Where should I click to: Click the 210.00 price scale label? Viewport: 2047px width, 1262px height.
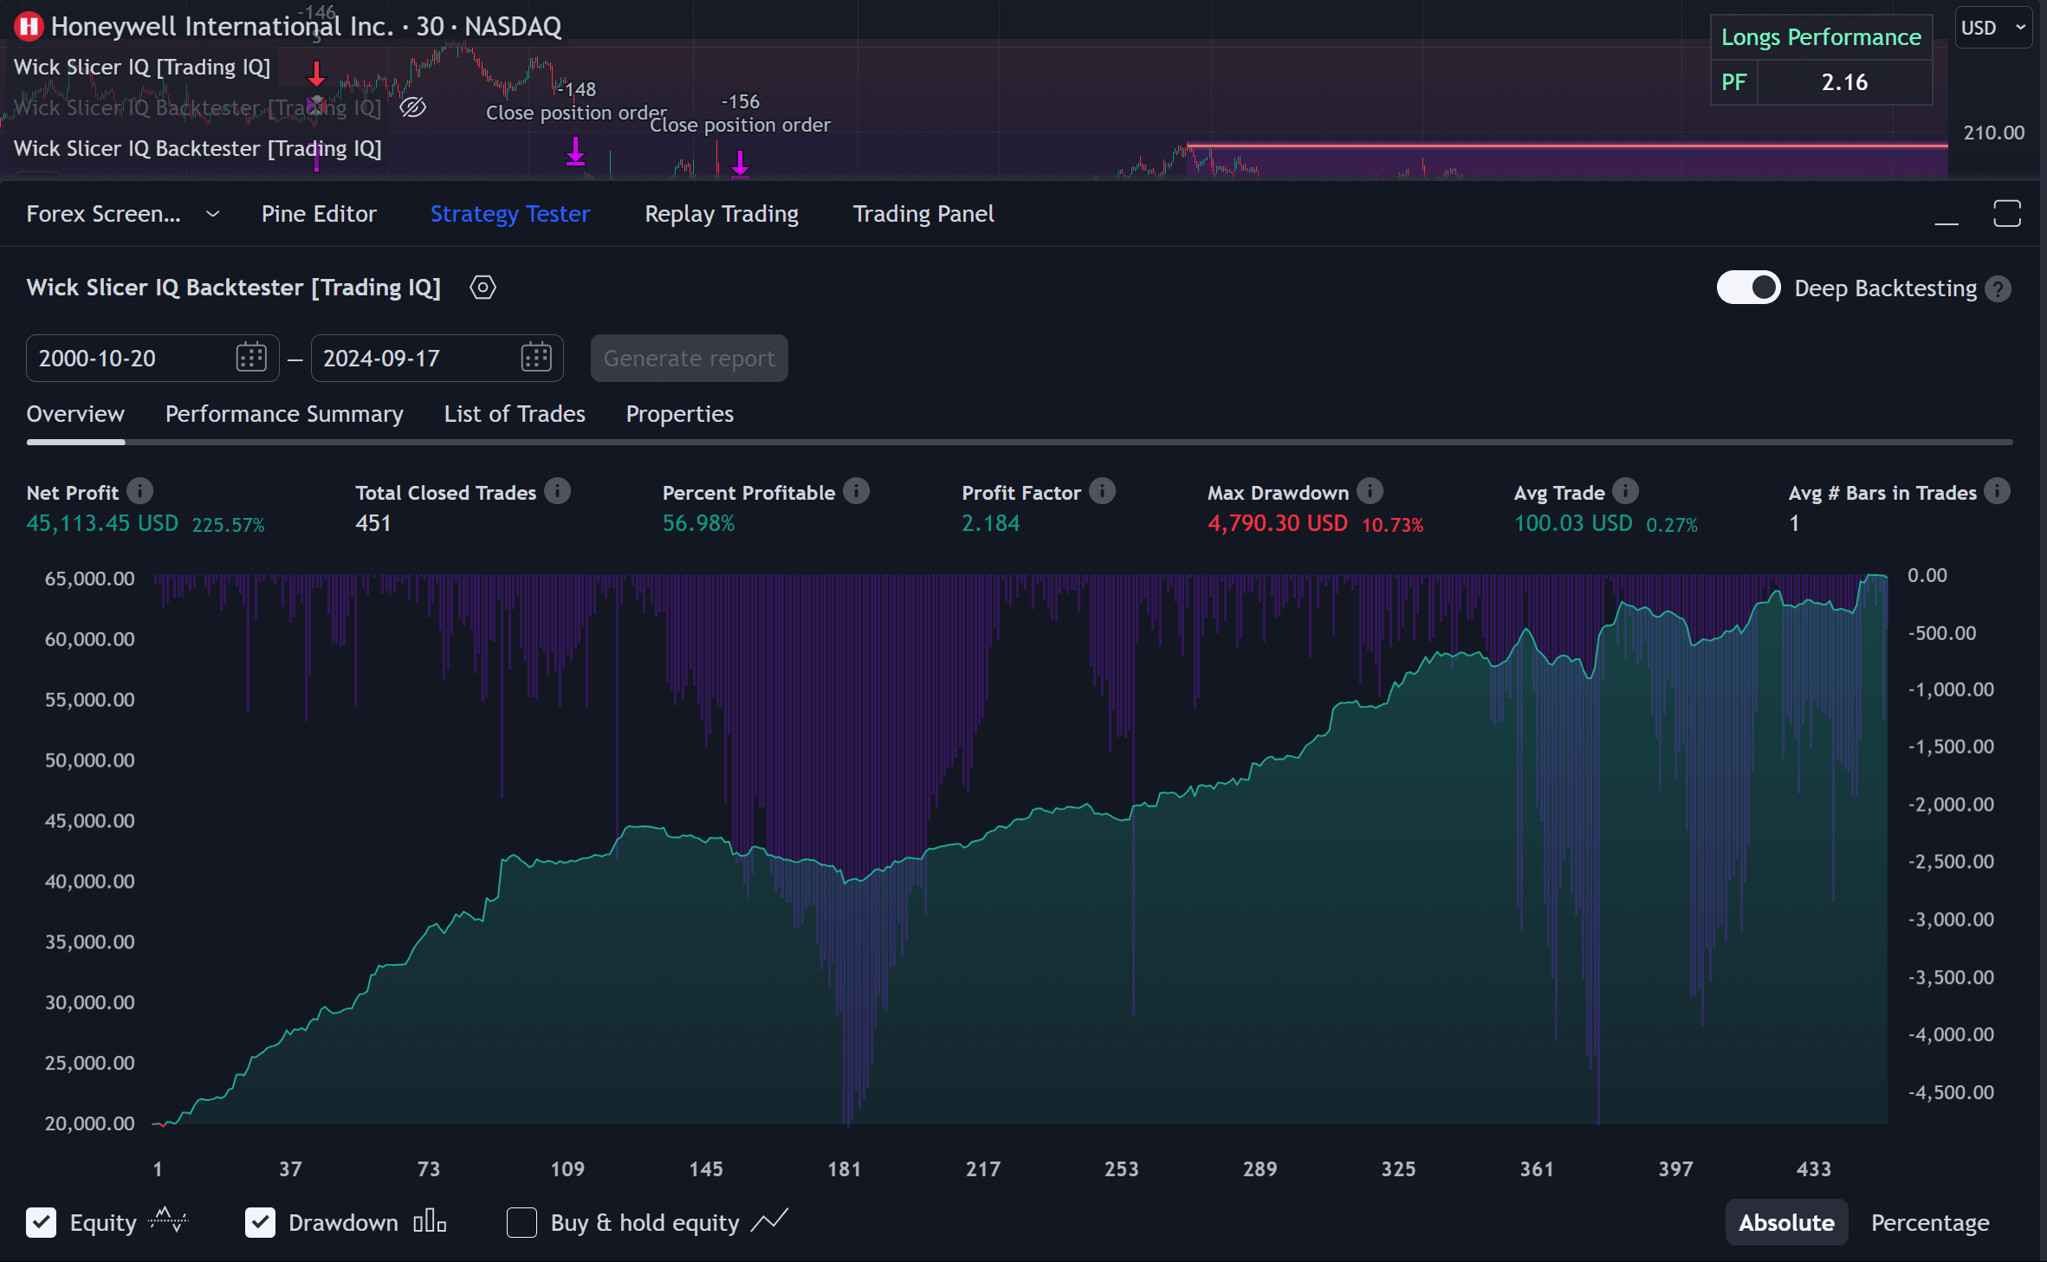pyautogui.click(x=1993, y=133)
